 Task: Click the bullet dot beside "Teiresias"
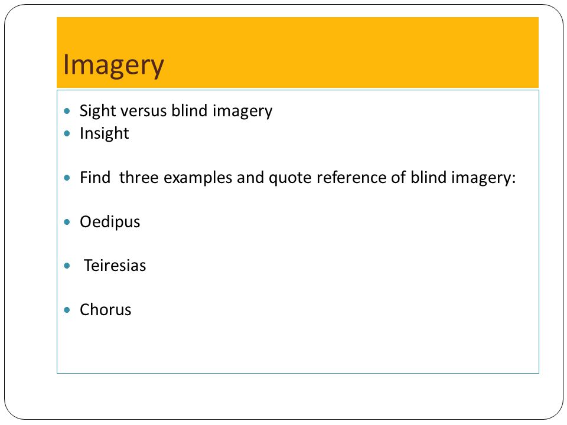pos(67,266)
